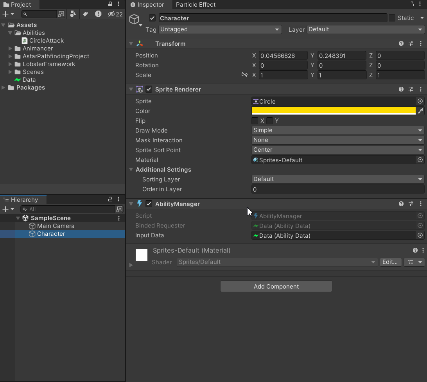The height and width of the screenshot is (382, 427).
Task: Expand the Animancer folder
Action: point(10,48)
